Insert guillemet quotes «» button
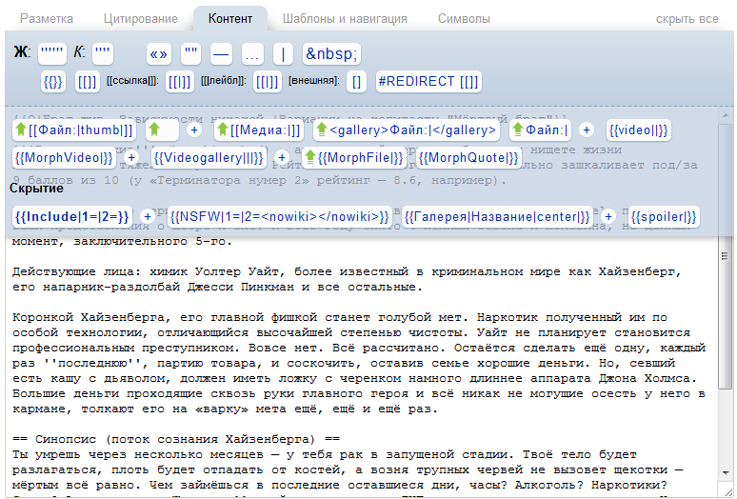Viewport: 737px width, 499px height. click(x=158, y=52)
